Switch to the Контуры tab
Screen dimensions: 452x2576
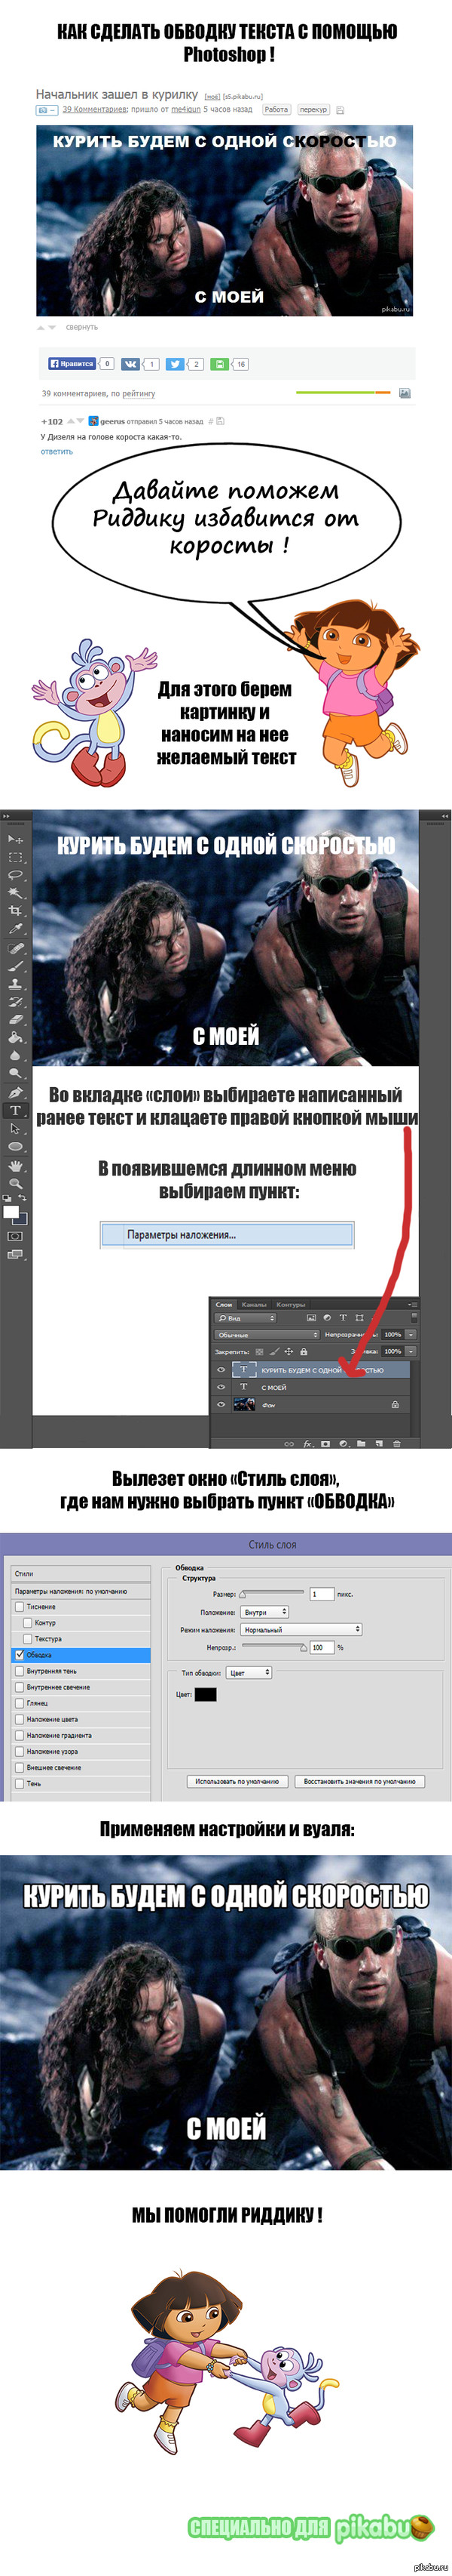tap(290, 1304)
